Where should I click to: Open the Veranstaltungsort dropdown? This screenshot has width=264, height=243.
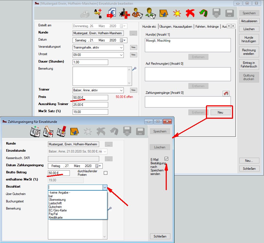point(122,47)
